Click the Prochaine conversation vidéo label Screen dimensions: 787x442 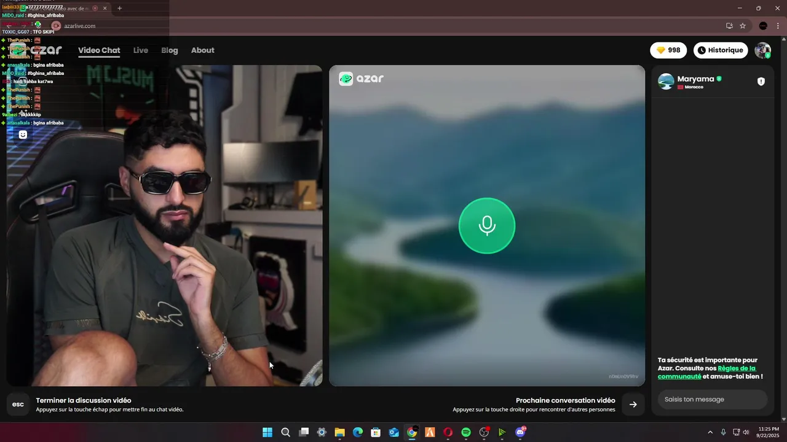[x=566, y=400]
